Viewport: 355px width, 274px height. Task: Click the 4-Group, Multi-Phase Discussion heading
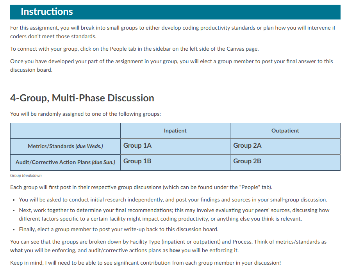tap(82, 98)
